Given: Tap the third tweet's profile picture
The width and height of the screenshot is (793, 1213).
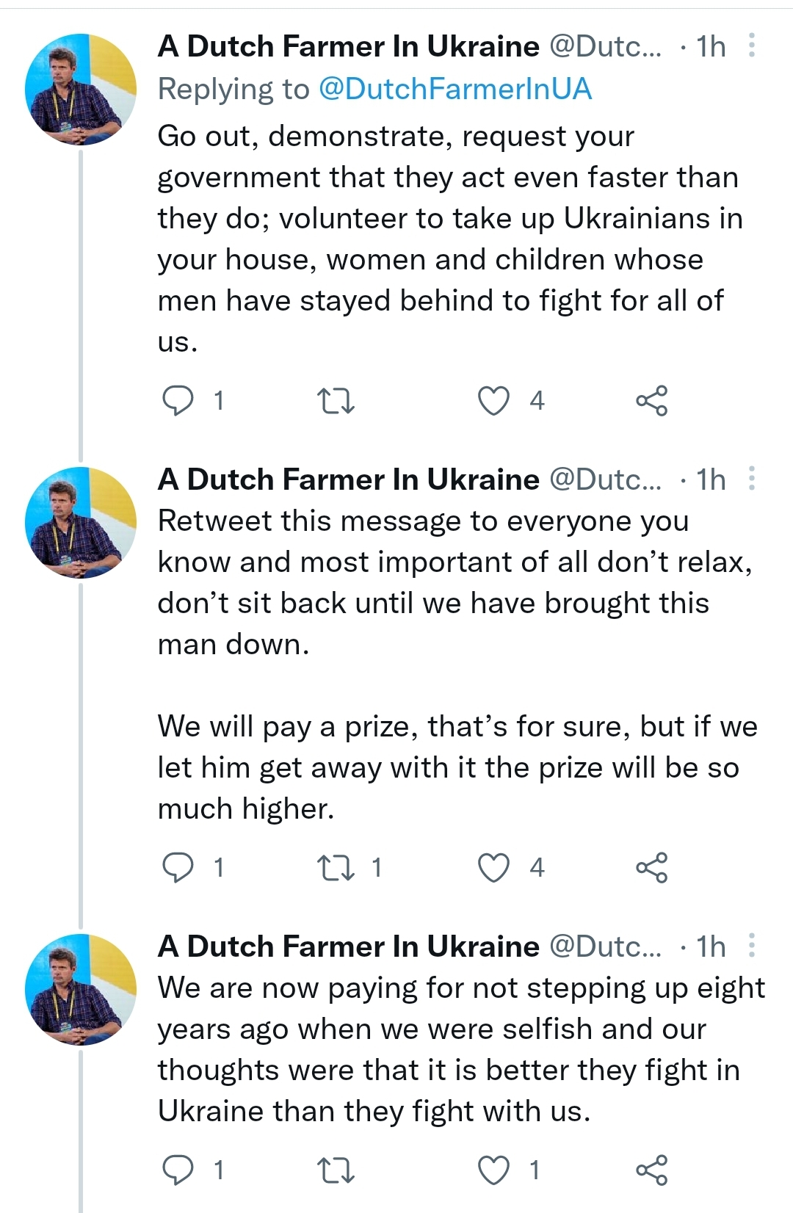Looking at the screenshot, I should [81, 989].
